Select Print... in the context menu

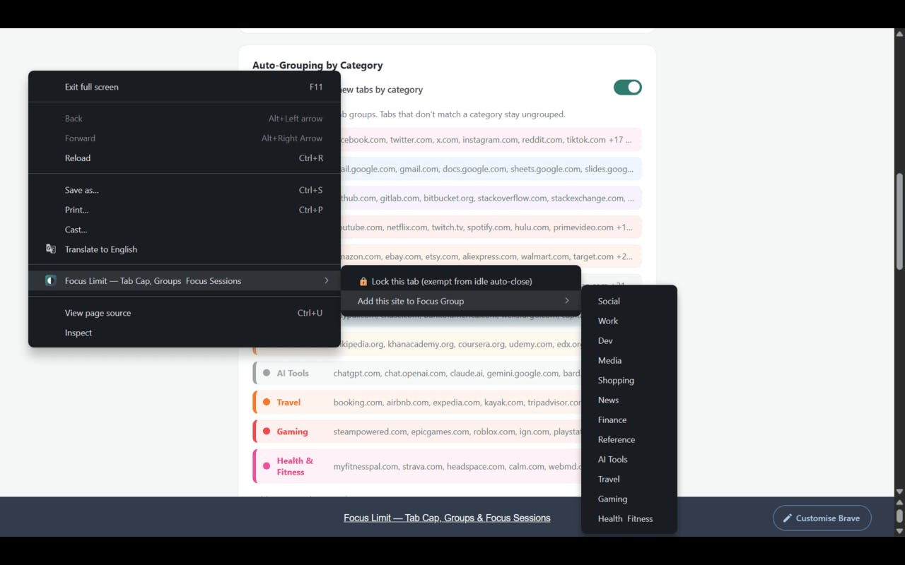tap(185, 210)
